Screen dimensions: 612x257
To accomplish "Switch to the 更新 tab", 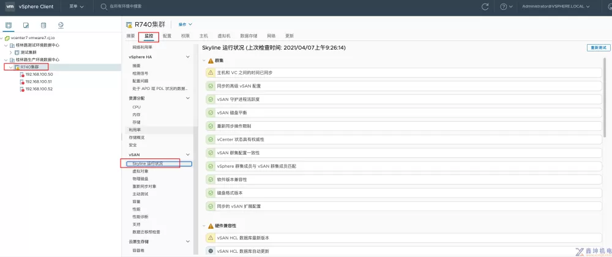I will point(289,36).
